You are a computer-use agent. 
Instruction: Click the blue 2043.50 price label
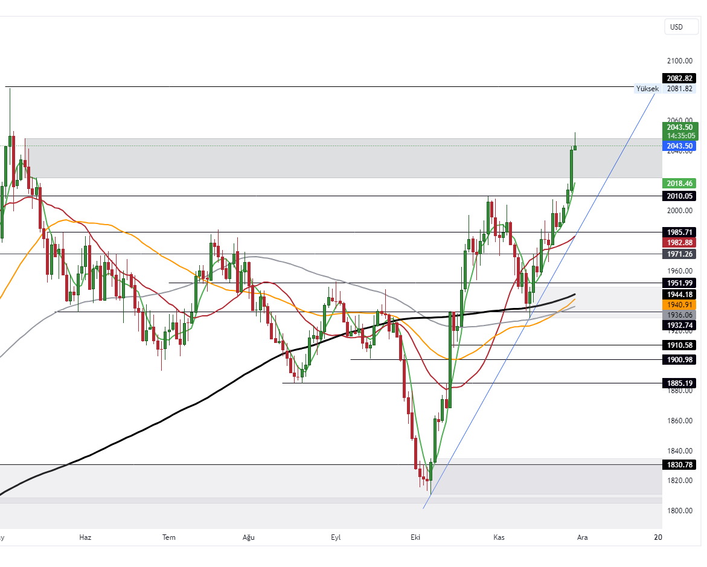(679, 146)
